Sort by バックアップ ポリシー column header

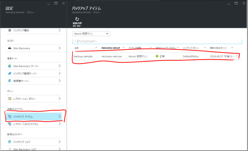[191, 48]
